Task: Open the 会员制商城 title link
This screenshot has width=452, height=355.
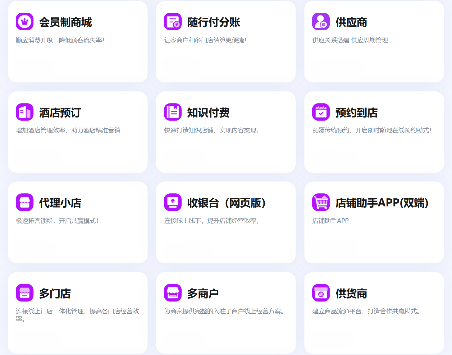Action: [66, 22]
